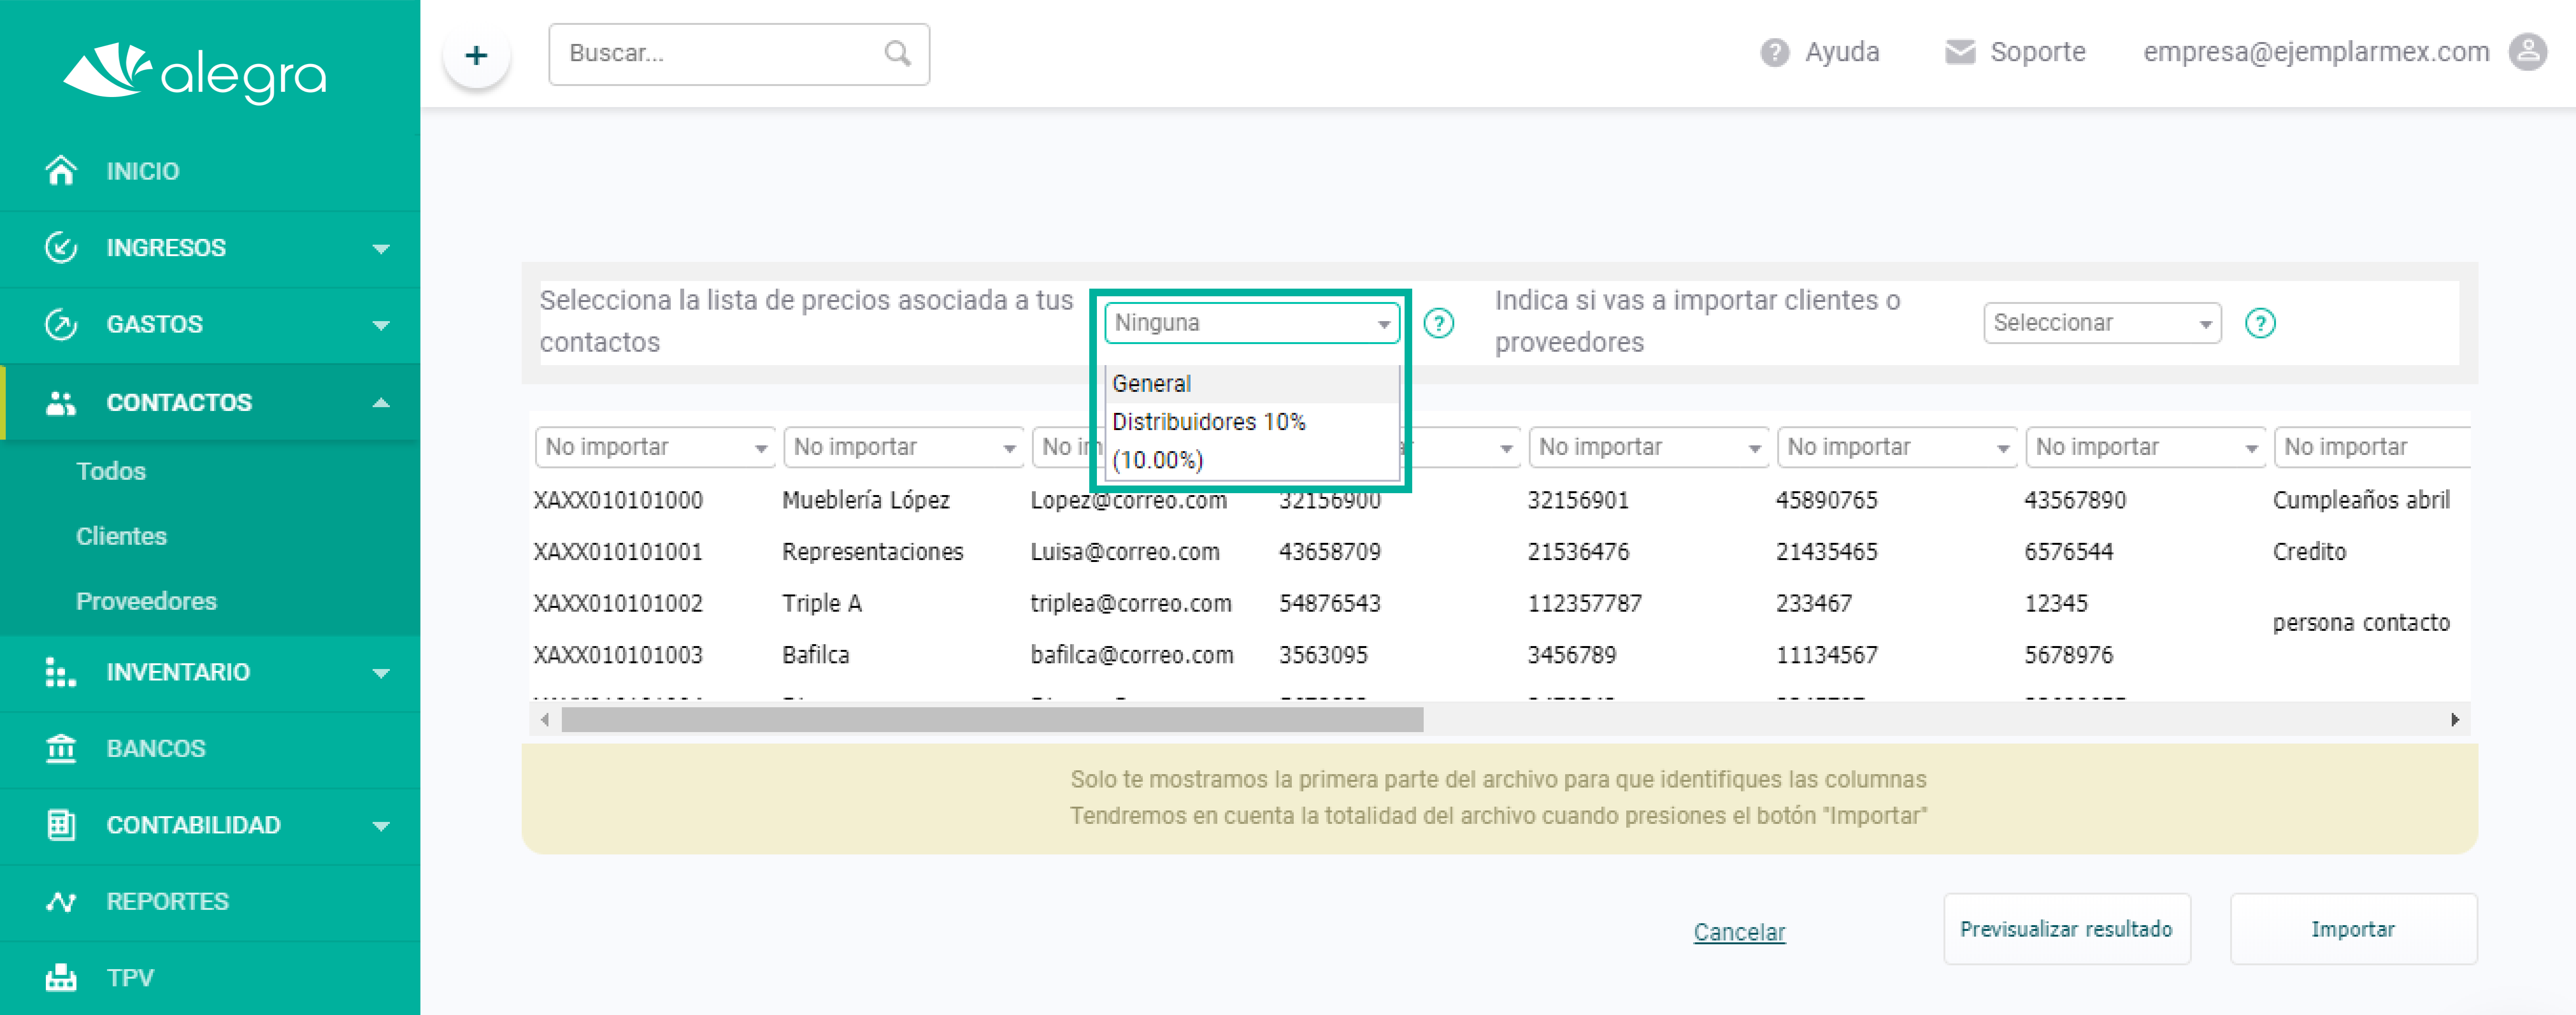The width and height of the screenshot is (2576, 1015).
Task: Open Proveedores submenu item
Action: pos(146,601)
